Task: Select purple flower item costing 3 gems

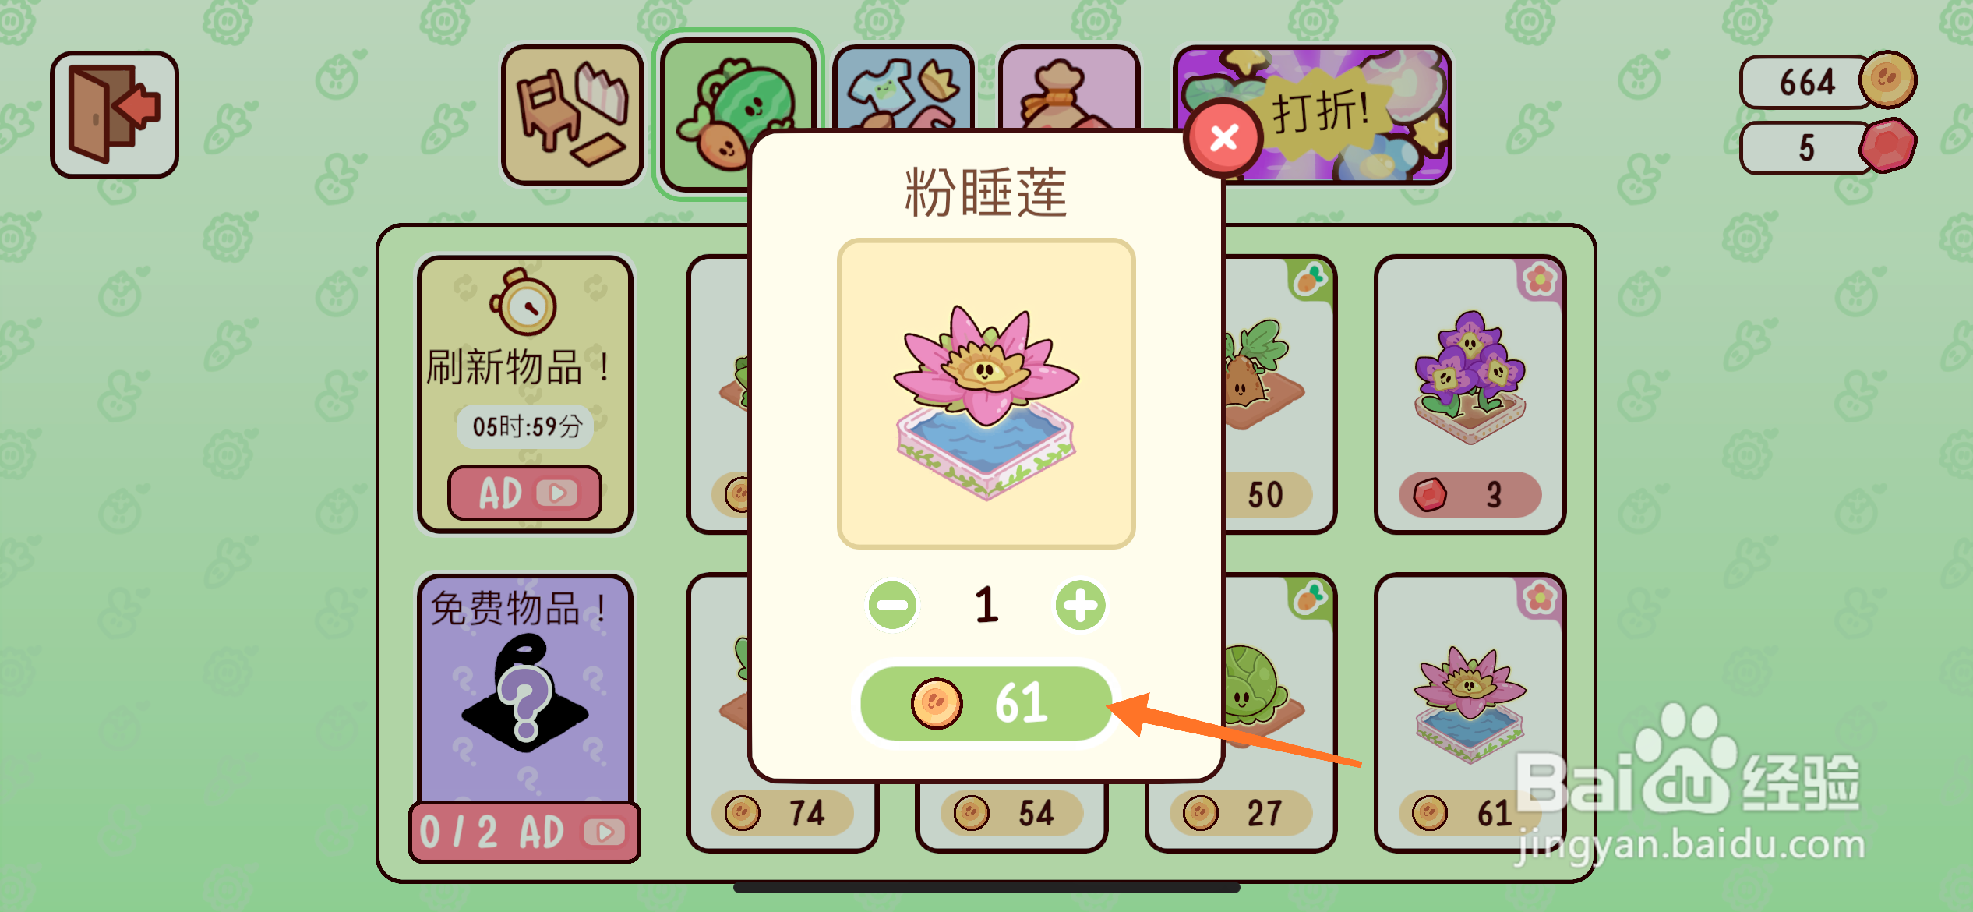Action: [x=1470, y=394]
